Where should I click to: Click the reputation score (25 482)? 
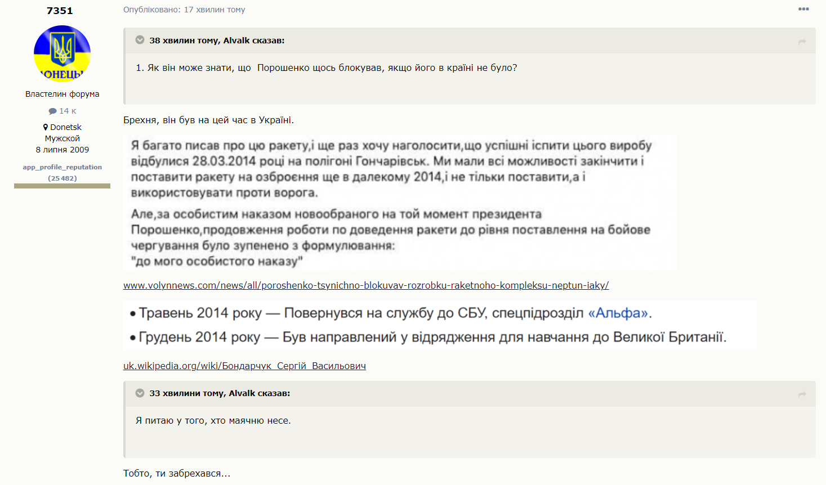[62, 178]
